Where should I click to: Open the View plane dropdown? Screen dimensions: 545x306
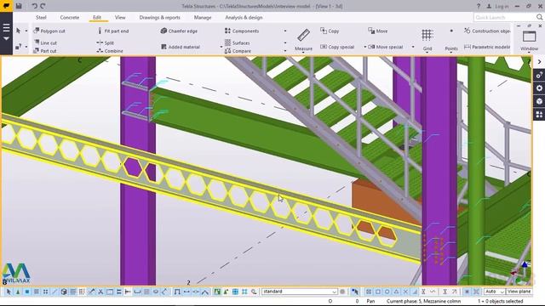(x=519, y=292)
